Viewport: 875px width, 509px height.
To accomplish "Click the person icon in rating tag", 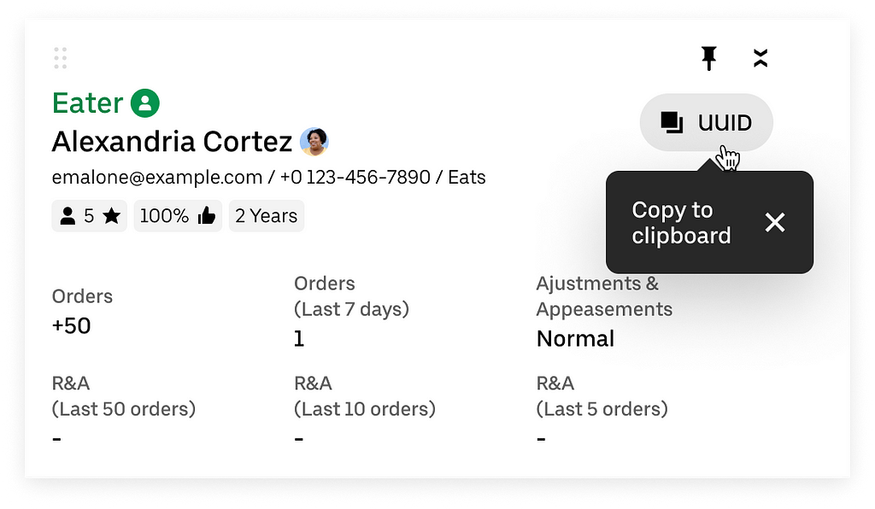I will [68, 216].
